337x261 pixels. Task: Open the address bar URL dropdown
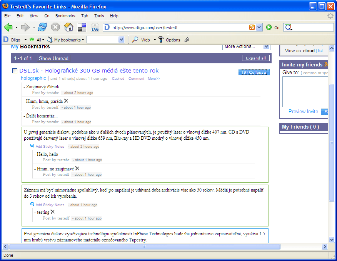(259, 27)
